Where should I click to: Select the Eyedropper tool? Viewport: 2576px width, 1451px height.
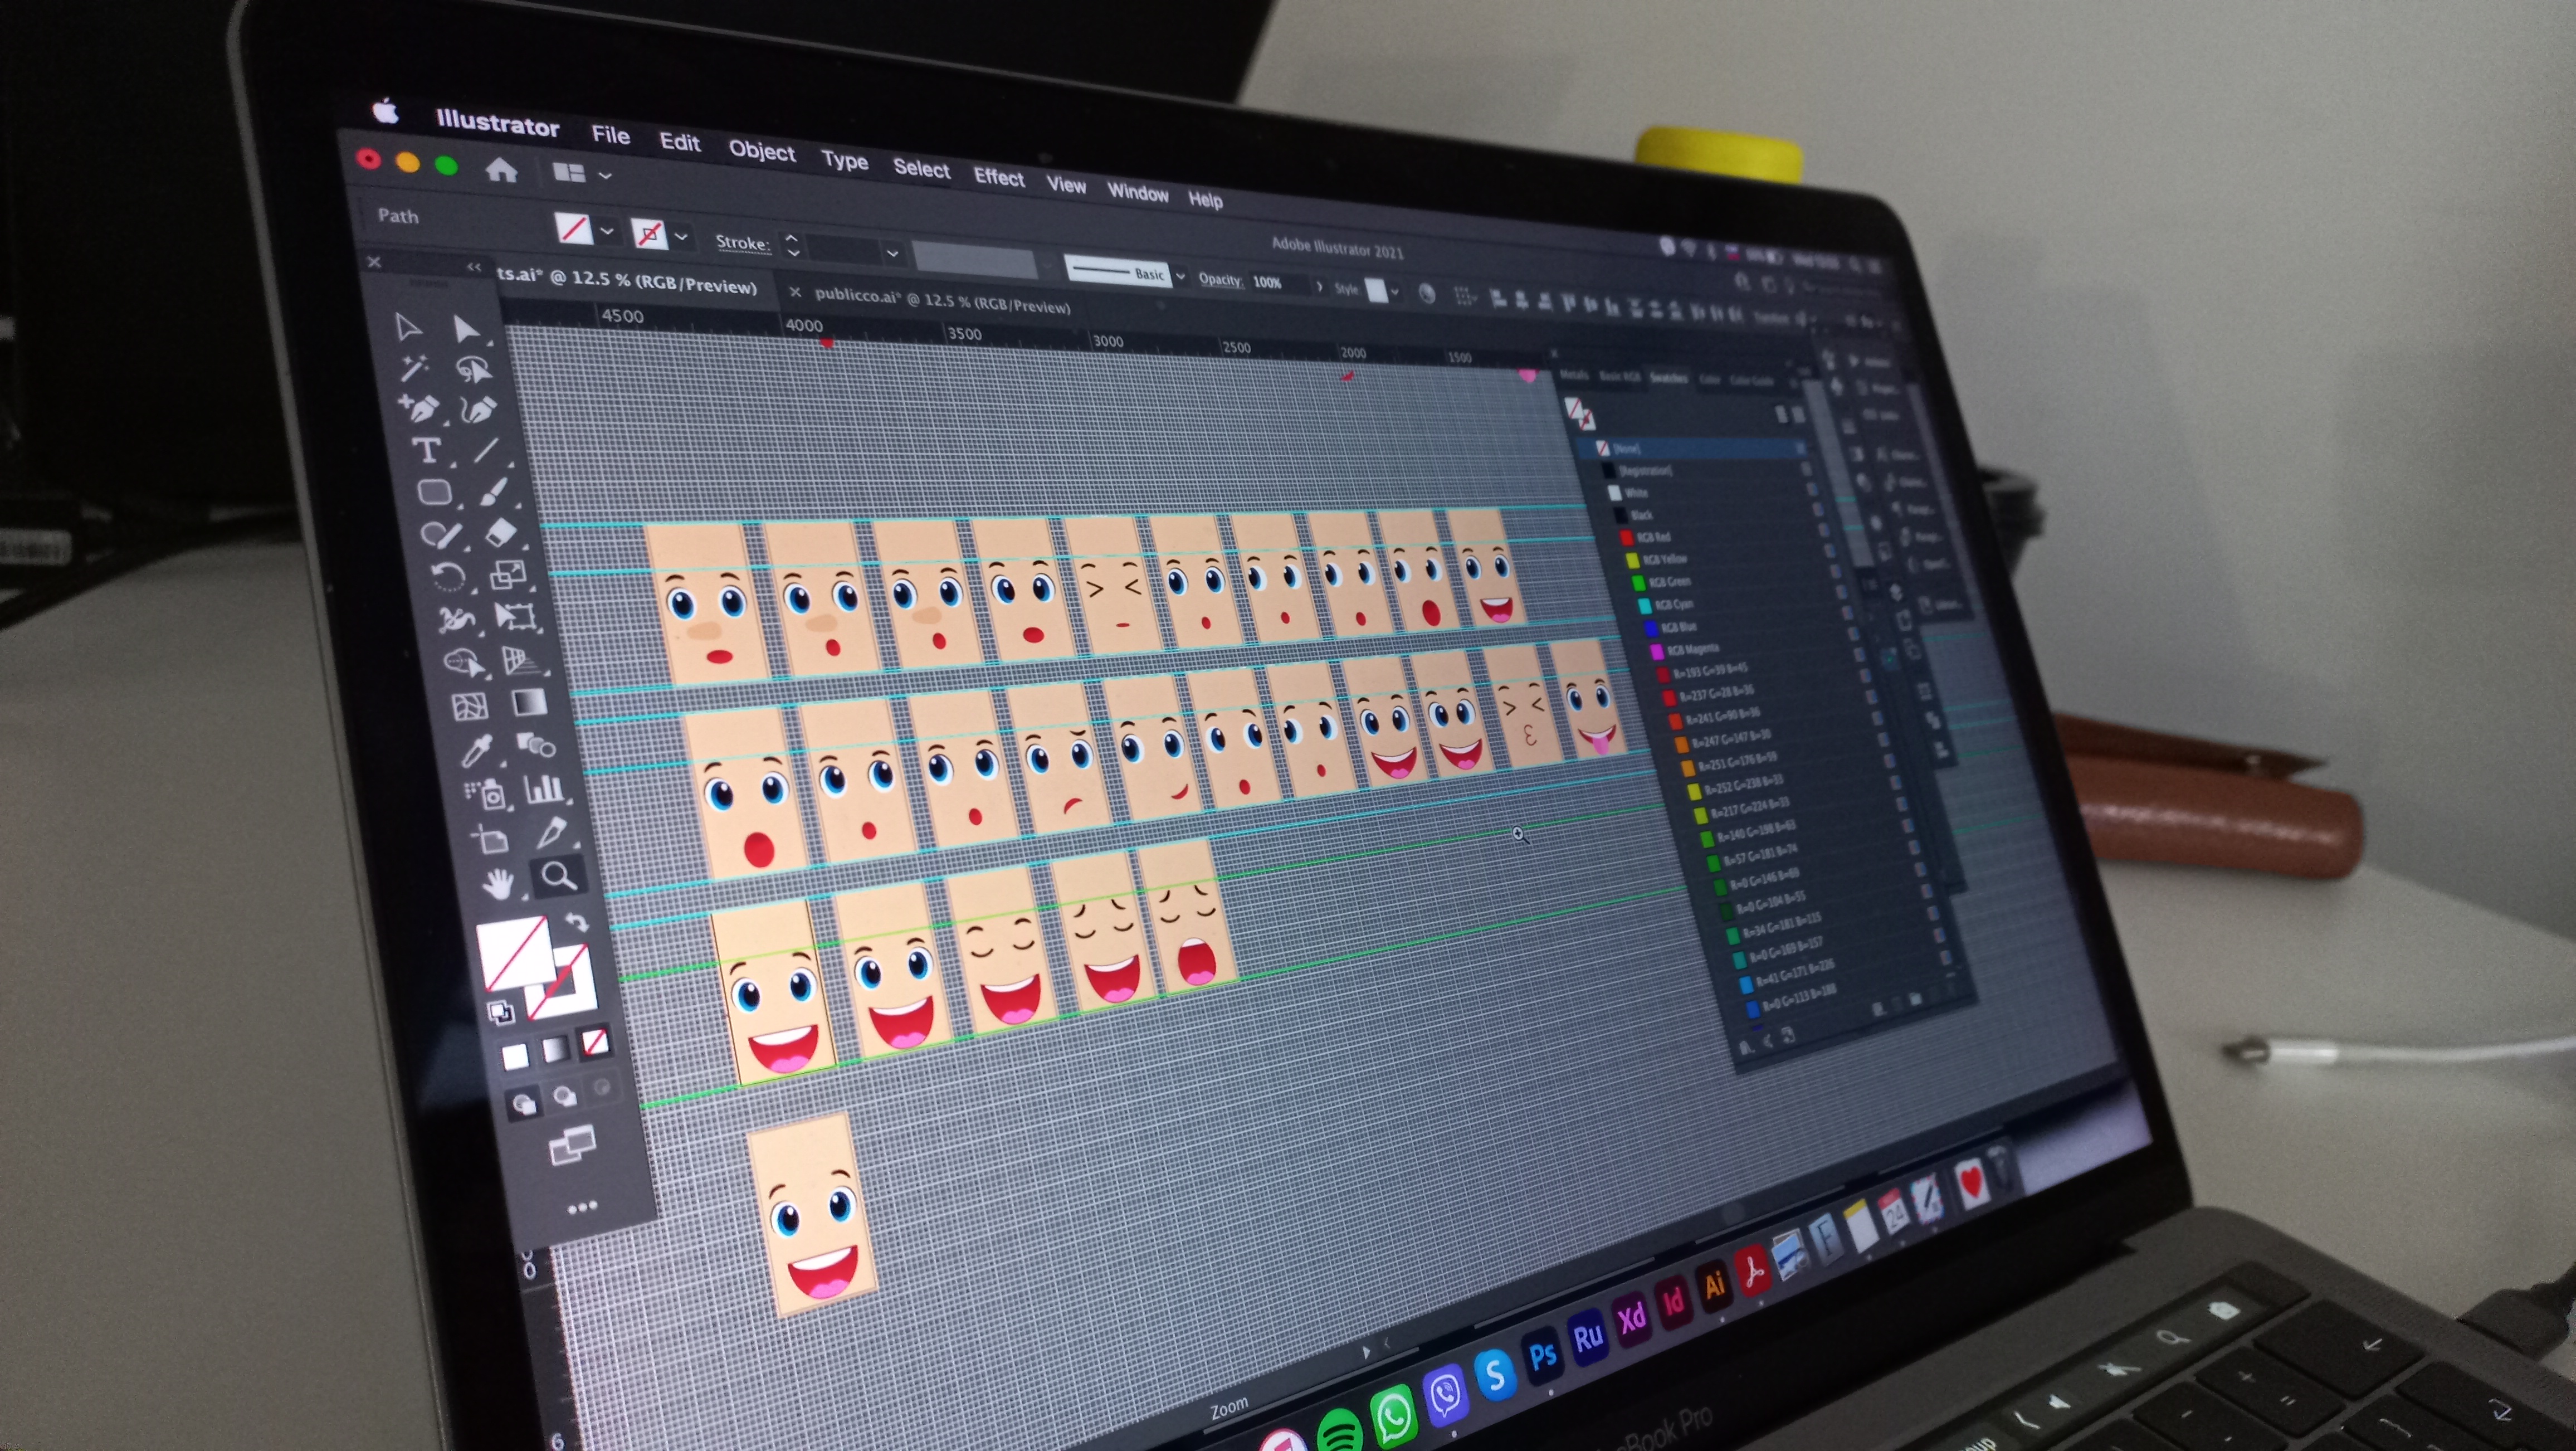pos(477,750)
